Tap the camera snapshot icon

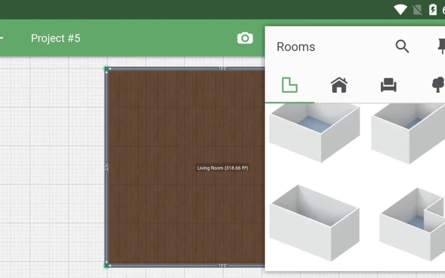point(245,38)
